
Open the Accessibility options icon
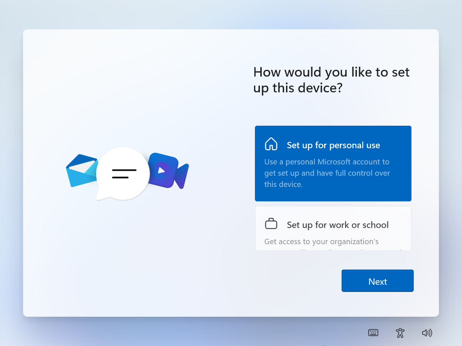coord(400,333)
